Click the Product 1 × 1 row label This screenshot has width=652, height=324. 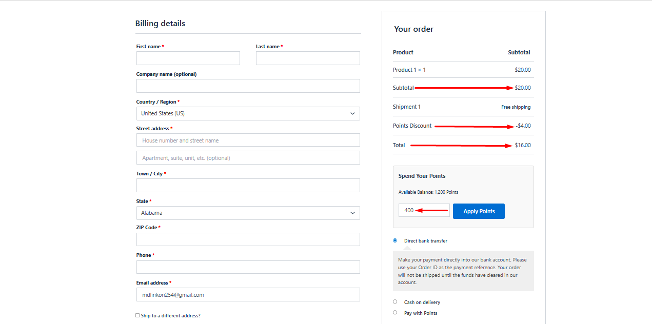(x=409, y=70)
